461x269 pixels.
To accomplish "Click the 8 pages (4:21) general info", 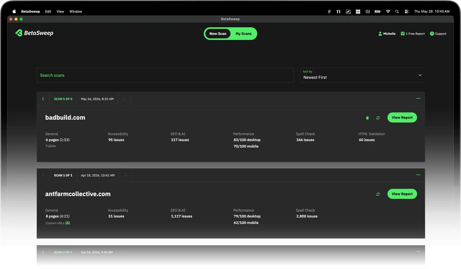I will click(58, 216).
